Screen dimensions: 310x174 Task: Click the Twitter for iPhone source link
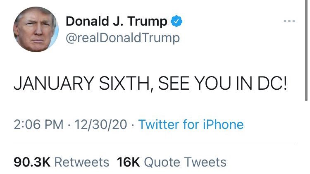click(x=191, y=124)
